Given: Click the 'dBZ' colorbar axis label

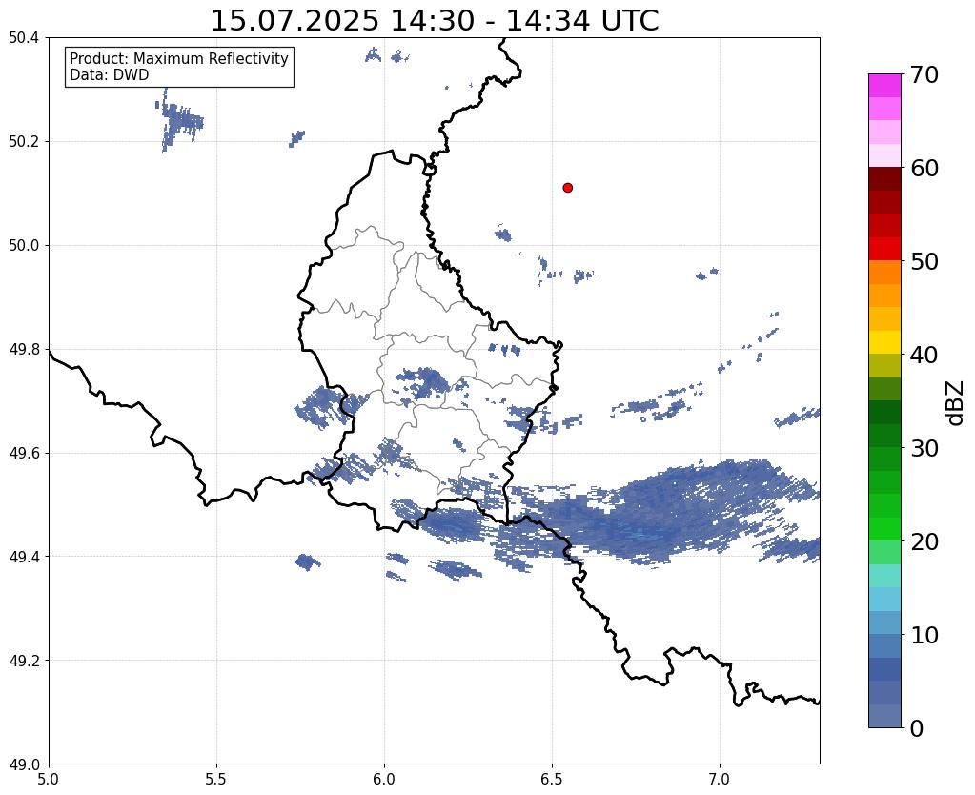Looking at the screenshot, I should [956, 403].
